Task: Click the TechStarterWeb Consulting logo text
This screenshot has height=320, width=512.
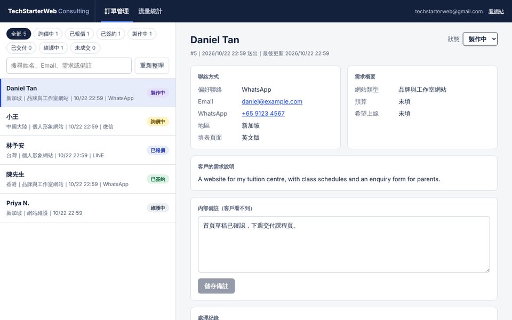Action: click(49, 11)
